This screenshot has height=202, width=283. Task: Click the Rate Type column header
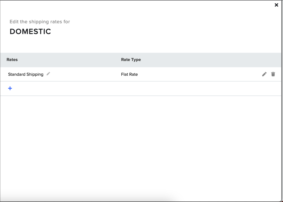131,60
